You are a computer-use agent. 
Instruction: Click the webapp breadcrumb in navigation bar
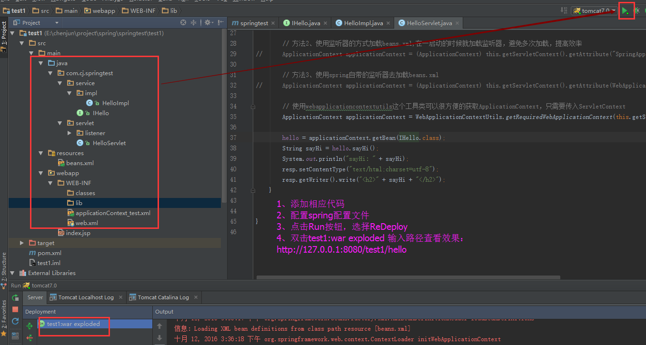pos(99,10)
